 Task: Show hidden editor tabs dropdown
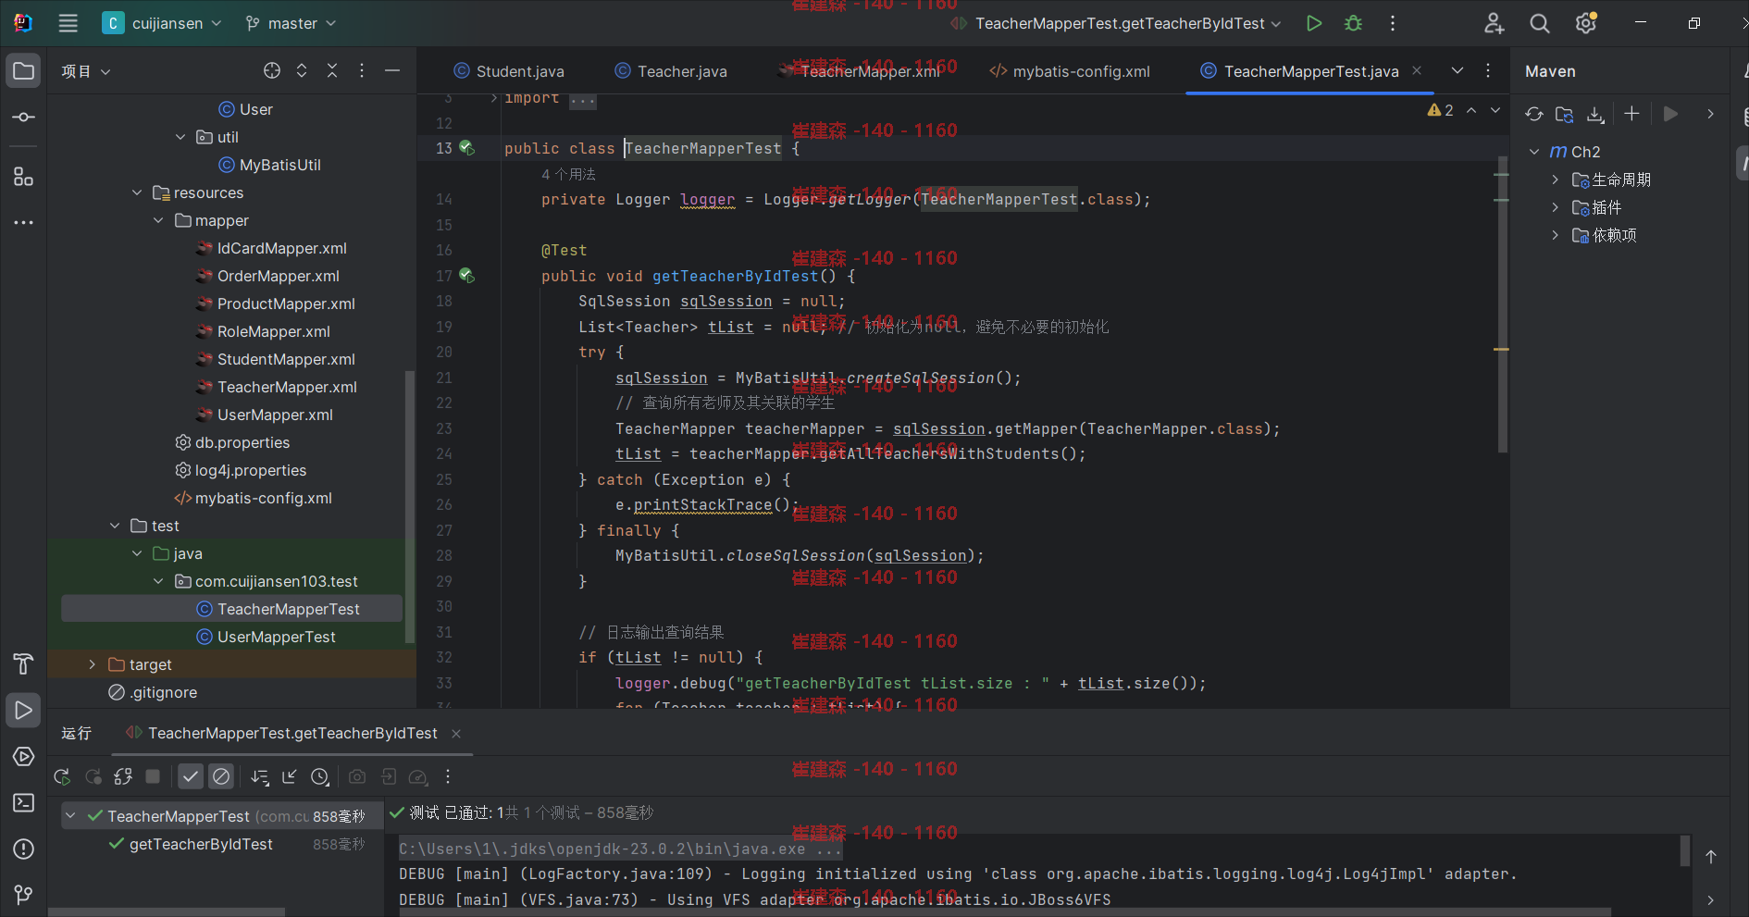pos(1457,70)
